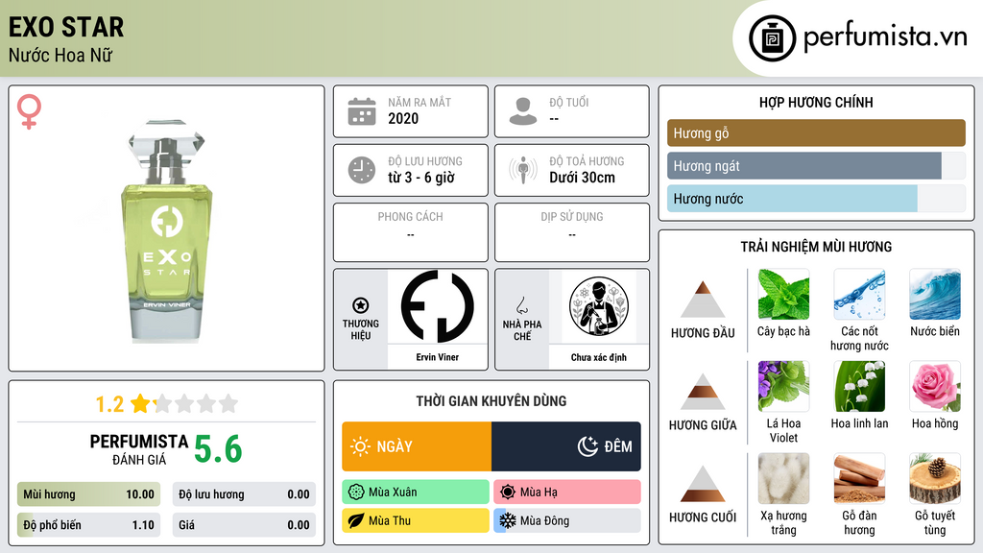The image size is (983, 553).
Task: Click the Nước biển wave image
Action: point(935,295)
